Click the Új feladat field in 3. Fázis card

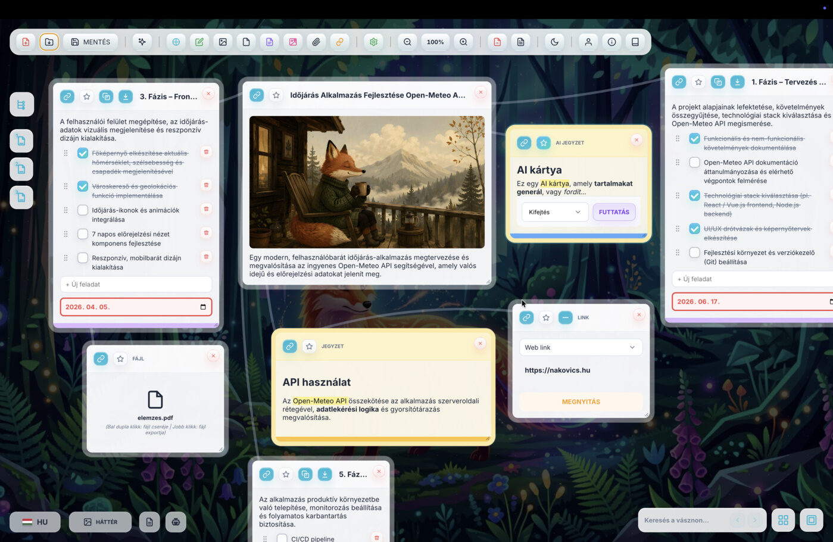tap(136, 284)
